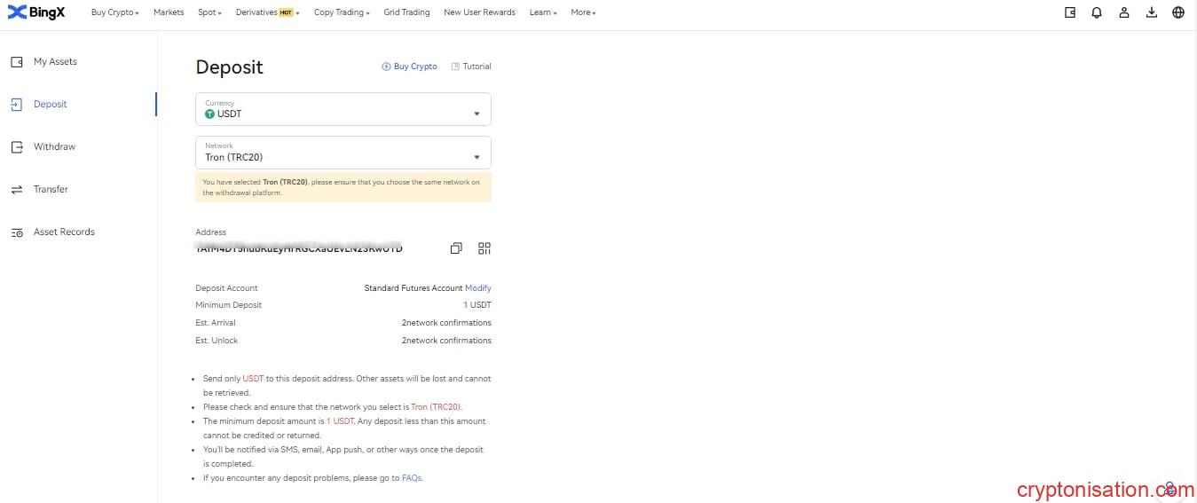1197x503 pixels.
Task: Open the user profile icon
Action: pyautogui.click(x=1124, y=12)
